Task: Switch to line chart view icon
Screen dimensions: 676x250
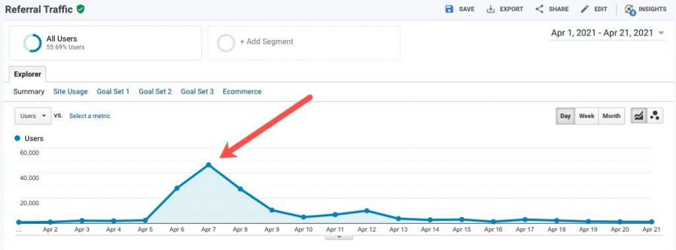Action: (x=639, y=116)
